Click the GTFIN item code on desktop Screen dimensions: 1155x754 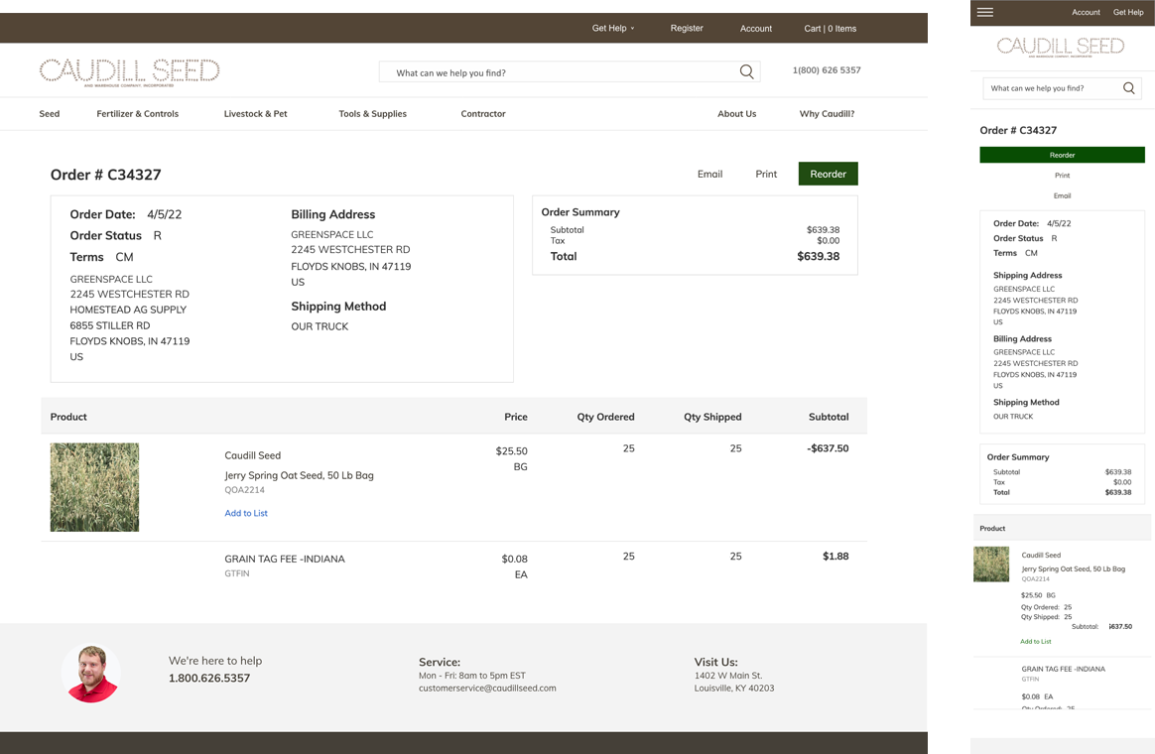[x=237, y=573]
